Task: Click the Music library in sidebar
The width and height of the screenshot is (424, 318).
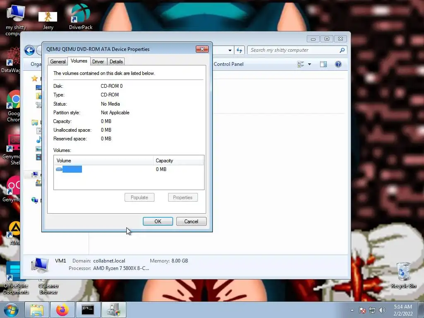Action: click(x=39, y=140)
